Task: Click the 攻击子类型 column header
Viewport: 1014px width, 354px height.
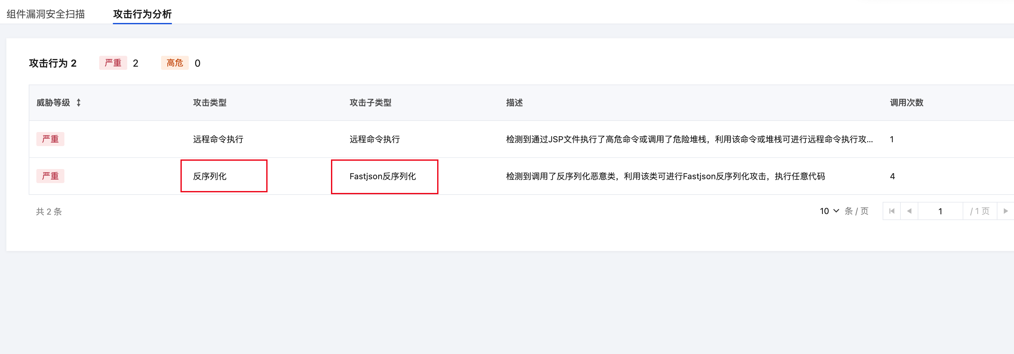Action: coord(371,103)
